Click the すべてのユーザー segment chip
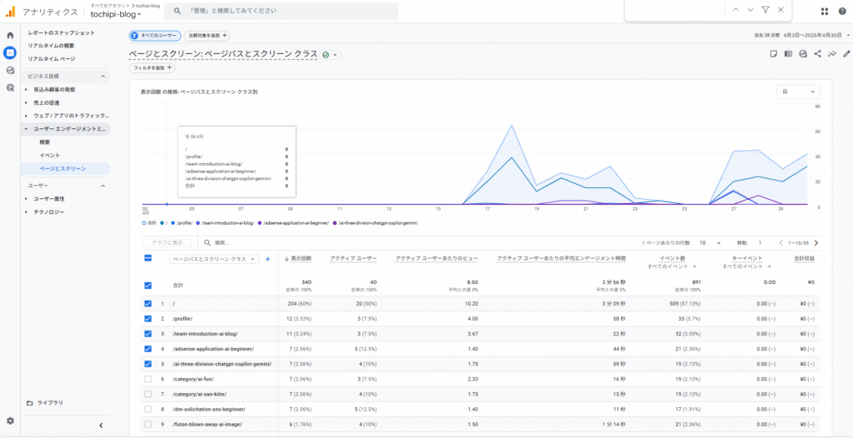The width and height of the screenshot is (853, 438). [x=154, y=35]
